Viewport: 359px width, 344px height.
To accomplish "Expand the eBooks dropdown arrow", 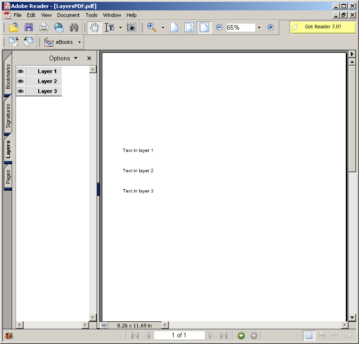I will click(79, 42).
